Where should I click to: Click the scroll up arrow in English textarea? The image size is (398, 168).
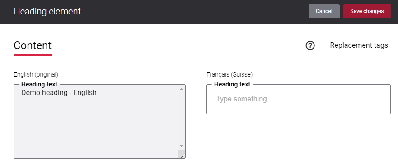pyautogui.click(x=181, y=89)
